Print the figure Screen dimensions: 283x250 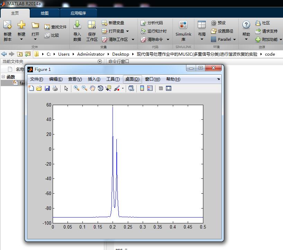(55, 88)
